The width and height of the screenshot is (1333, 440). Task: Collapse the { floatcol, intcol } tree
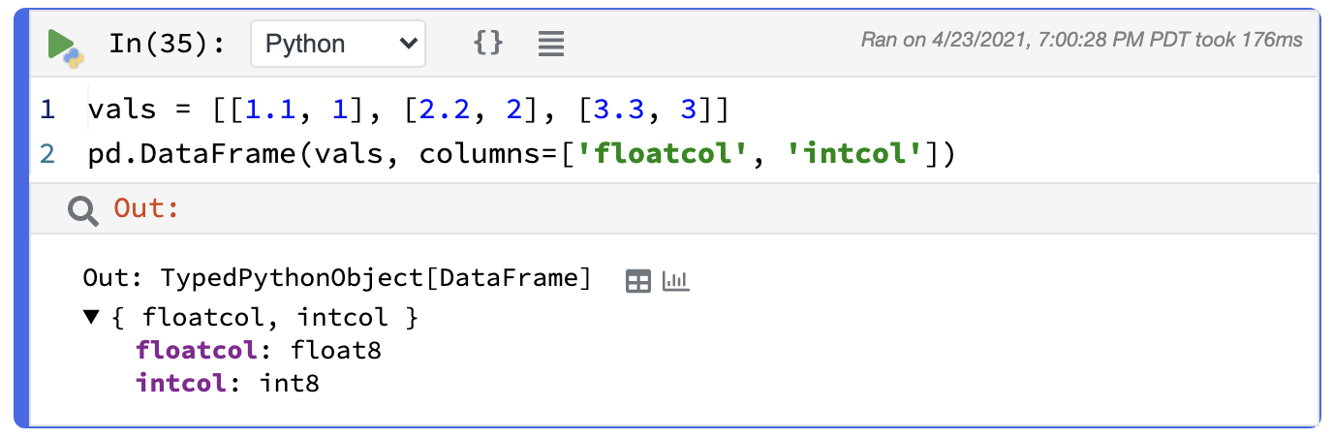(92, 316)
